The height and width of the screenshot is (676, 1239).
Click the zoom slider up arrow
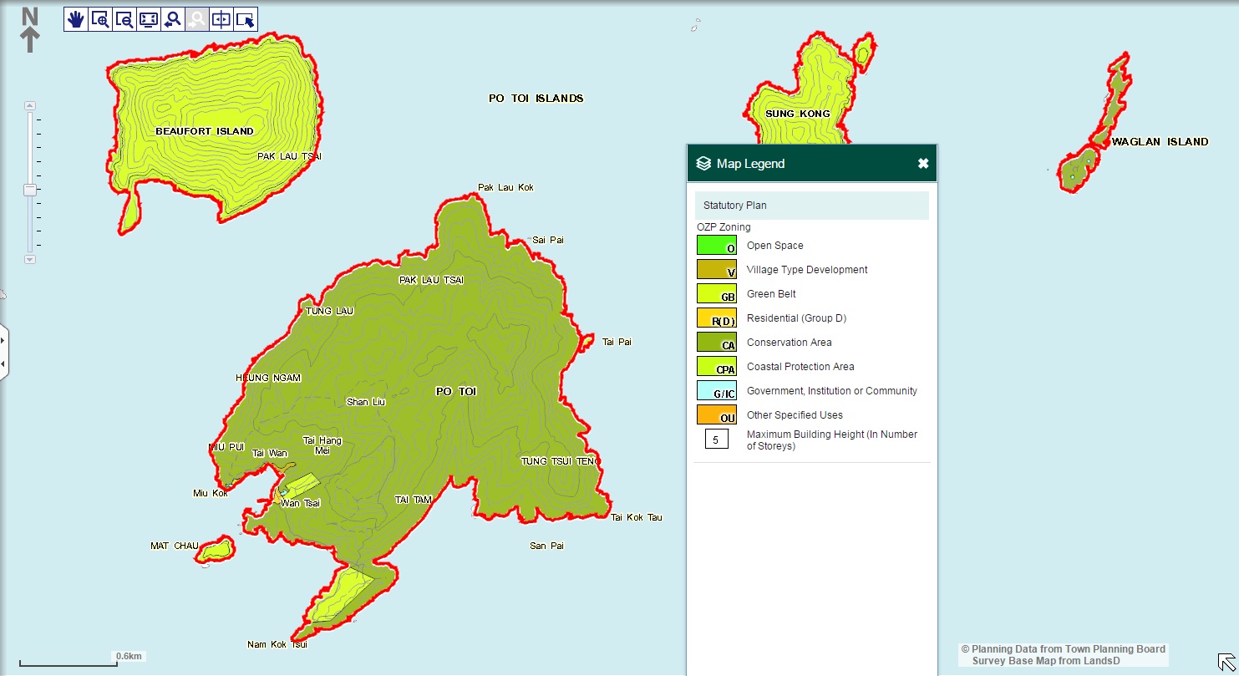point(30,106)
